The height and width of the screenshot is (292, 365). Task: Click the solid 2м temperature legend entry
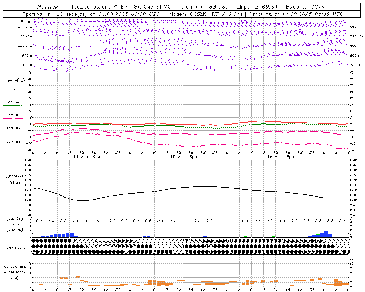click(x=13, y=90)
